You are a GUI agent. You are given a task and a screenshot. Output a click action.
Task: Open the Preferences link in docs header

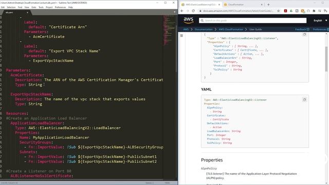pyautogui.click(x=320, y=29)
